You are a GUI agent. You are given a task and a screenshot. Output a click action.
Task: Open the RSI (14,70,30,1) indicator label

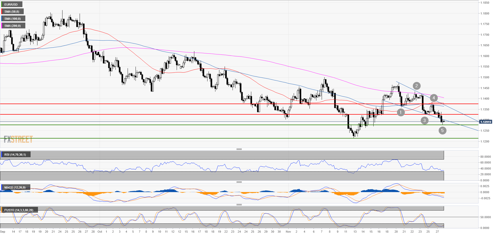[x=15, y=155]
